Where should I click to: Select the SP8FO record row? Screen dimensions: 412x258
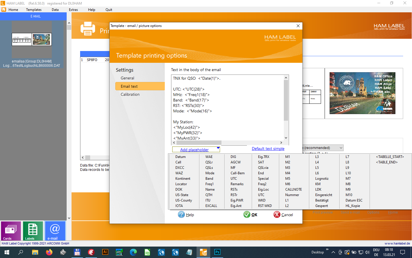(95, 60)
